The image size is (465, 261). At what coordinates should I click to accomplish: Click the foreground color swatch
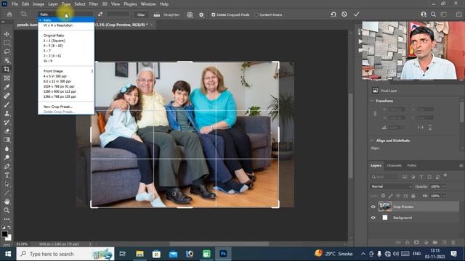click(x=4, y=234)
